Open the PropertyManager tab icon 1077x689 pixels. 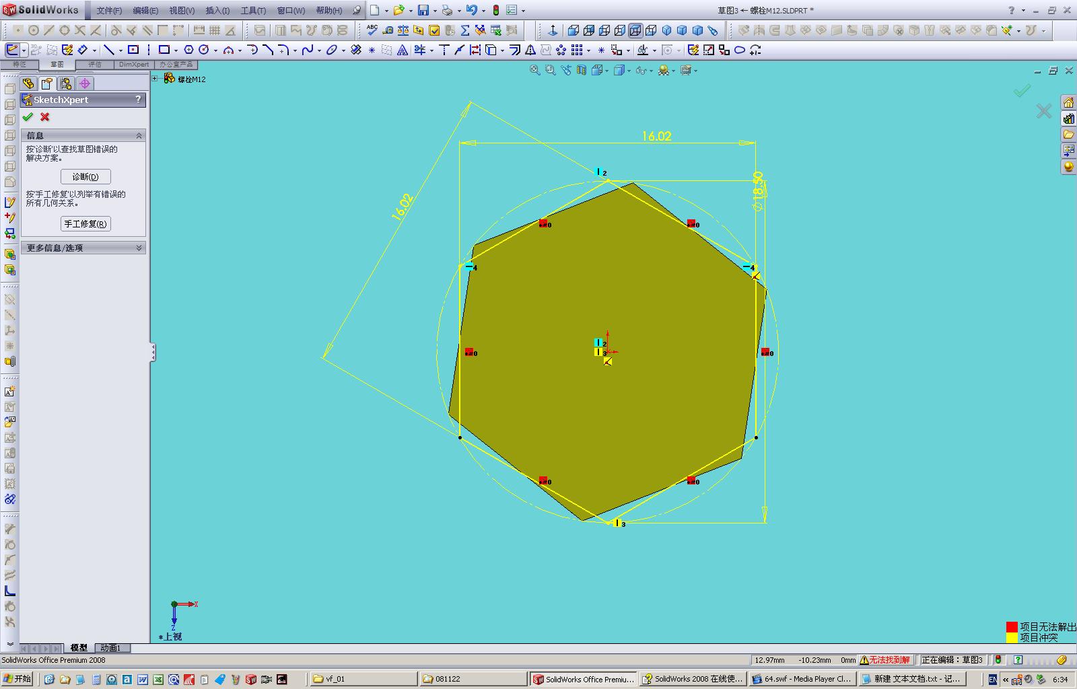[x=47, y=83]
